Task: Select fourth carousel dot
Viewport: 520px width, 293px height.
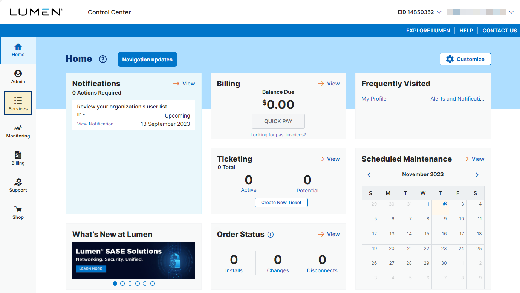Action: point(138,284)
